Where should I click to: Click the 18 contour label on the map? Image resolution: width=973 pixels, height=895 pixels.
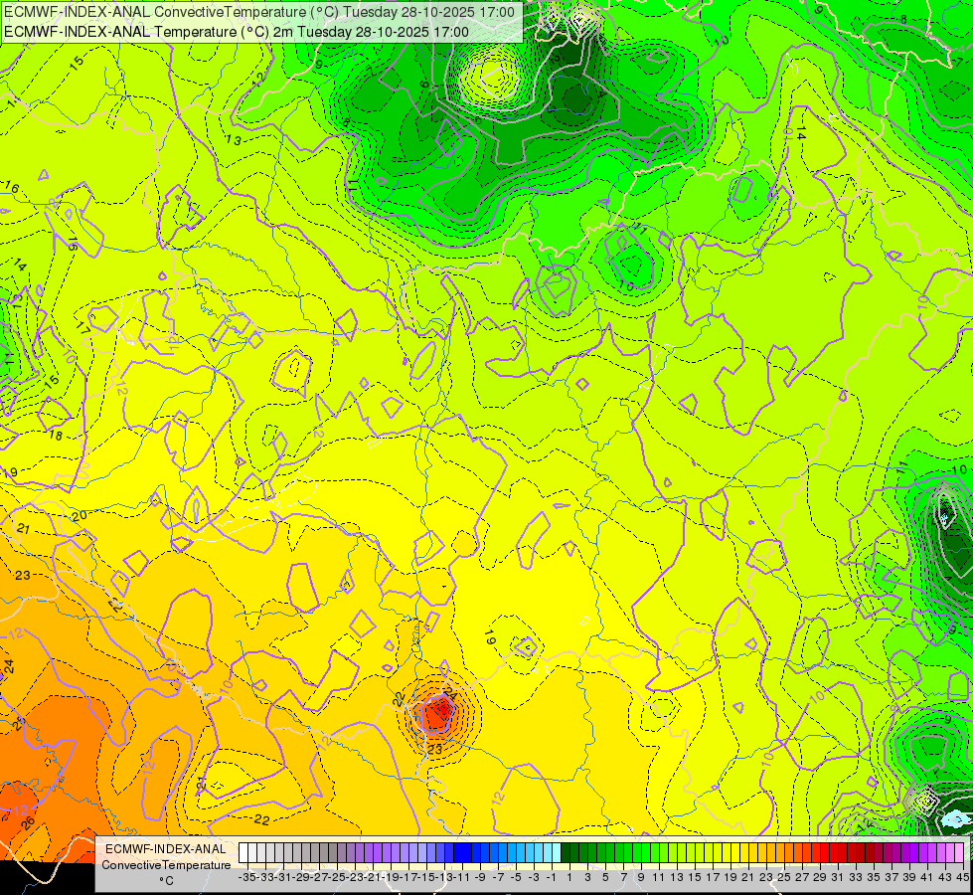tap(56, 436)
